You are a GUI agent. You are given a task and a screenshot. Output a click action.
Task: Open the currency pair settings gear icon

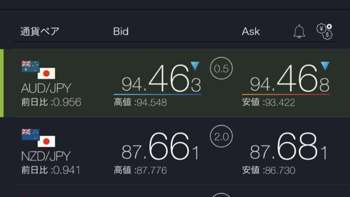point(324,32)
